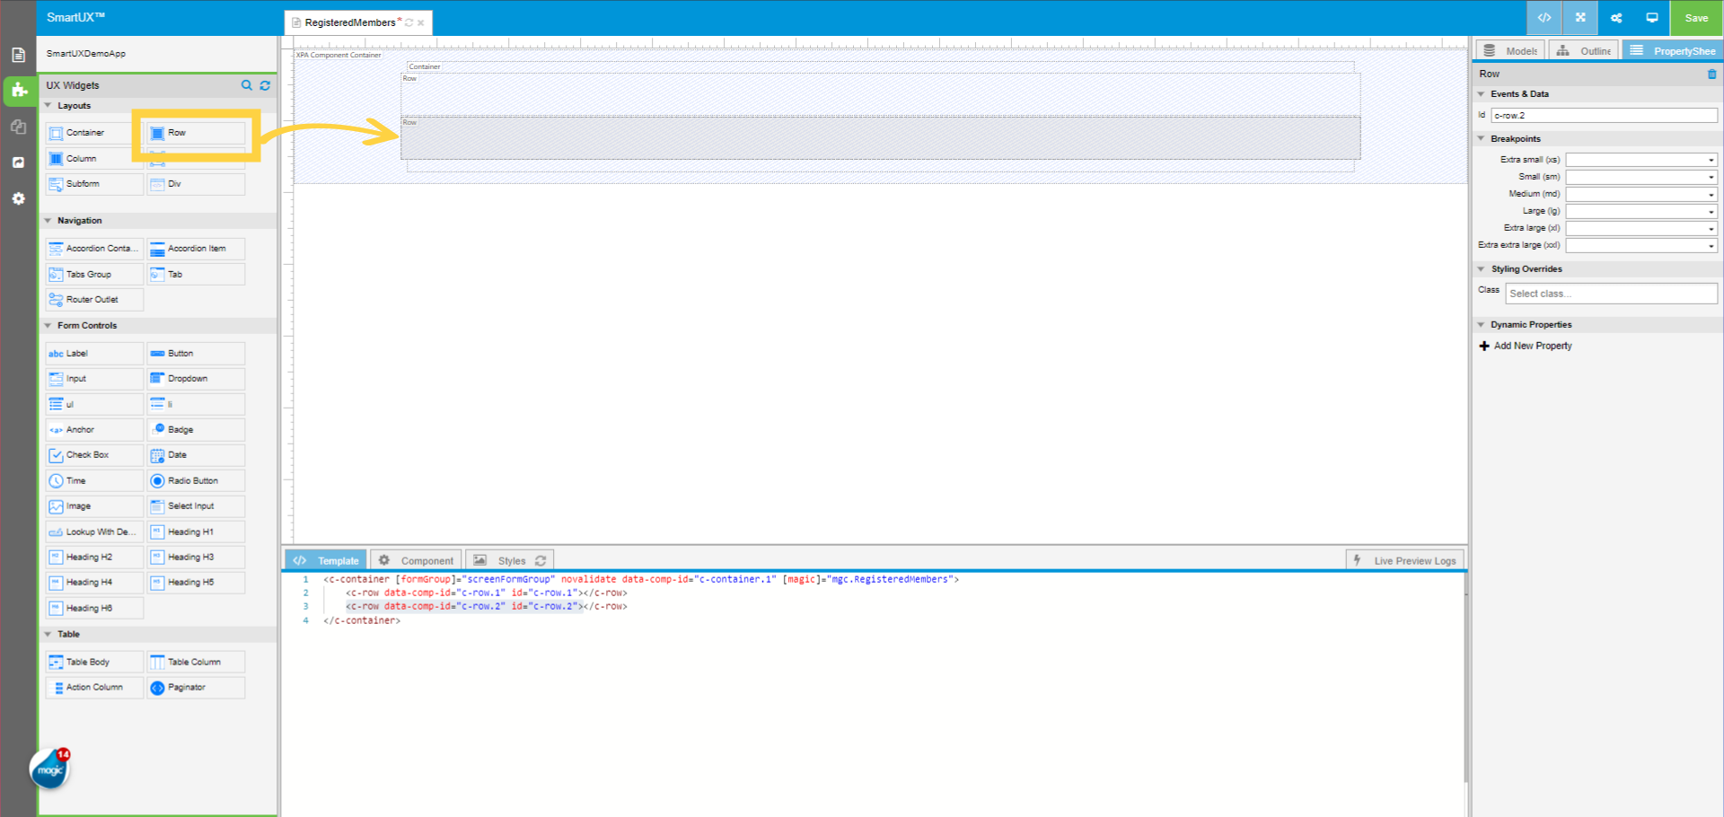This screenshot has height=817, width=1724.
Task: Select the Column layout widget
Action: [x=94, y=159]
